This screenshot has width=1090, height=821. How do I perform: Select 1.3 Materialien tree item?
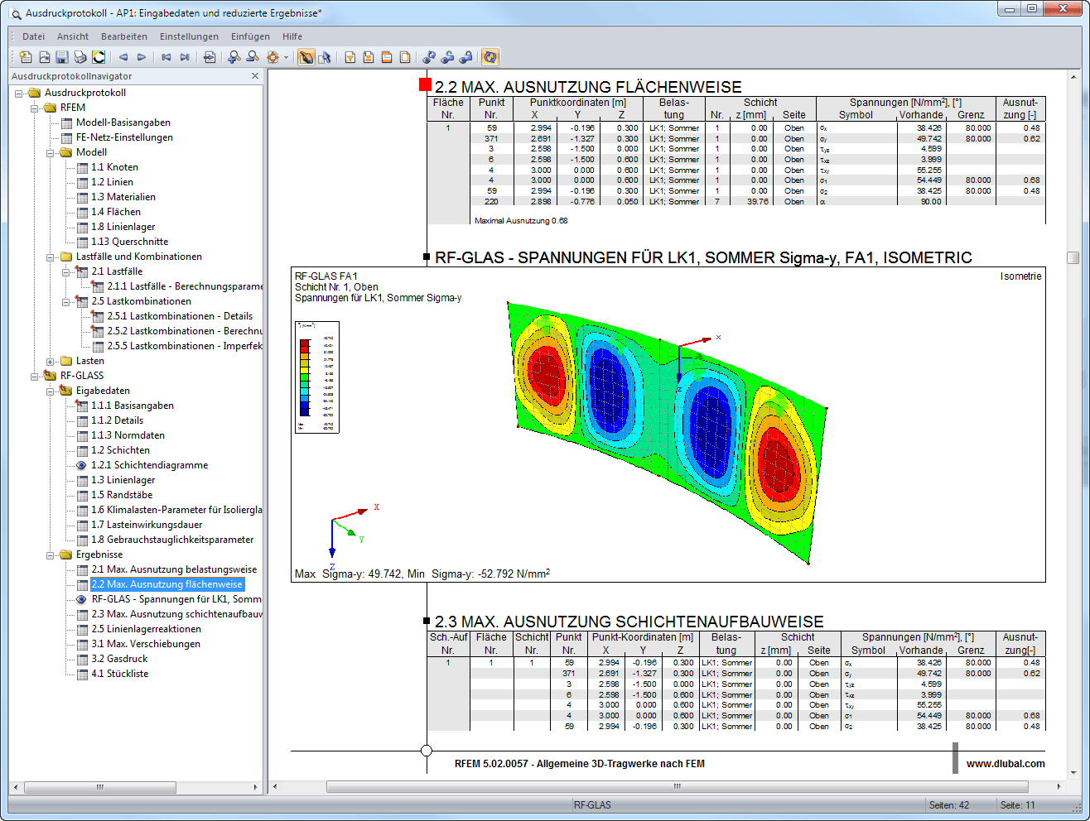pyautogui.click(x=123, y=197)
